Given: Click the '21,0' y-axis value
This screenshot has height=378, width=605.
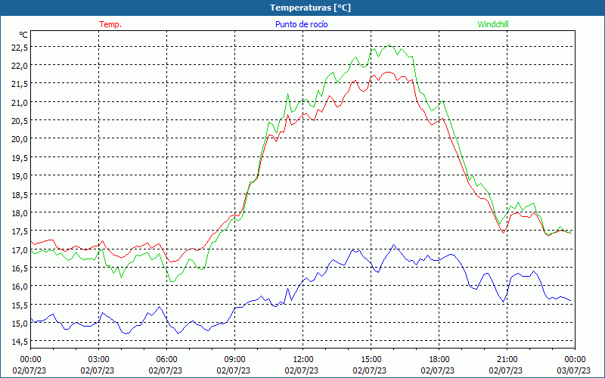Looking at the screenshot, I should pos(20,102).
